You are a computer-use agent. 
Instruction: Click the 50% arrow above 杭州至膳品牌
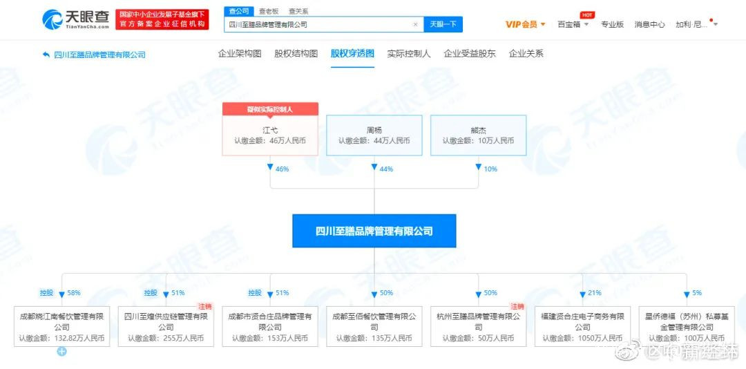pos(479,294)
